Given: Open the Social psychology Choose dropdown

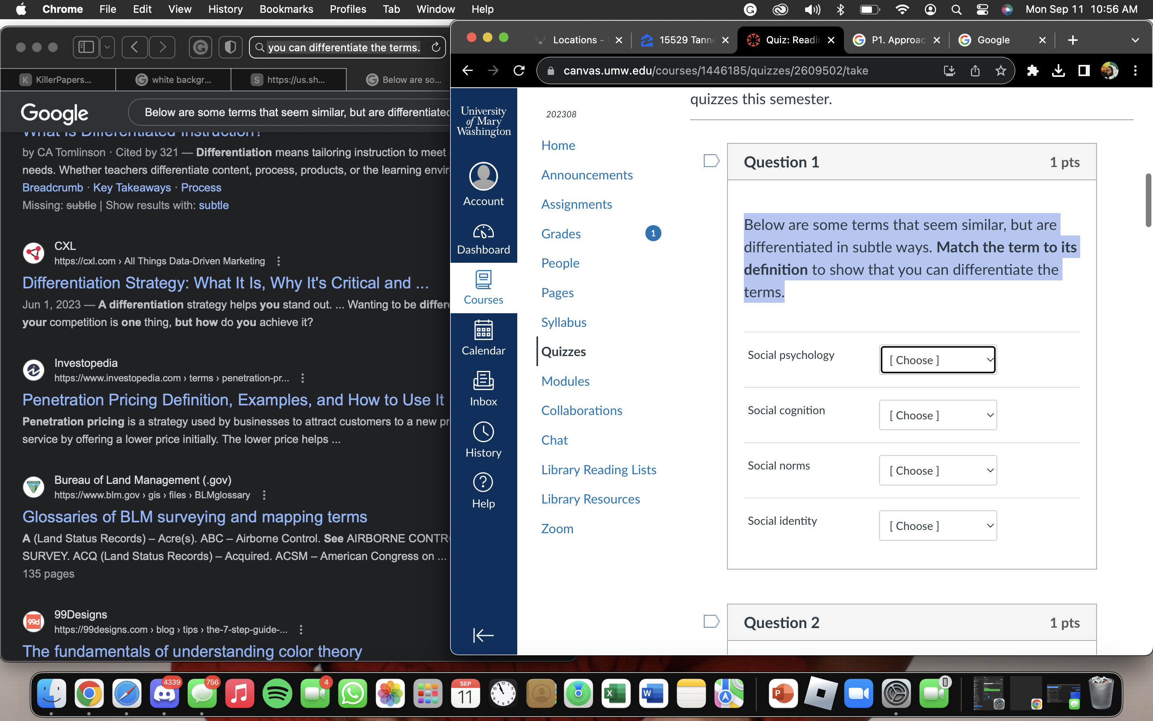Looking at the screenshot, I should click(x=938, y=360).
